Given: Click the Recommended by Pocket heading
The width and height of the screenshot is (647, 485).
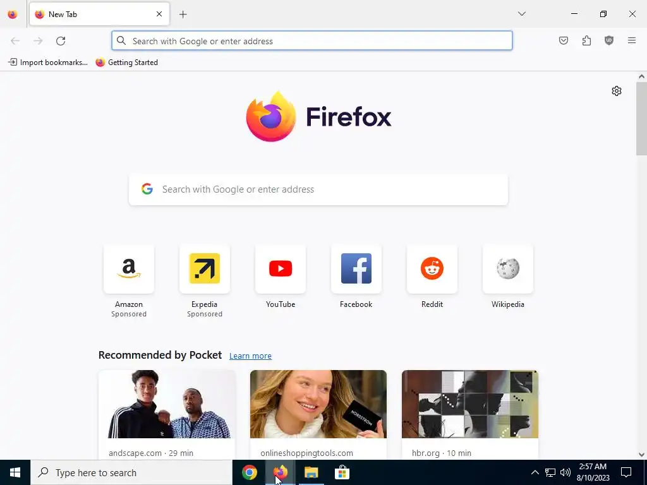Looking at the screenshot, I should (160, 355).
